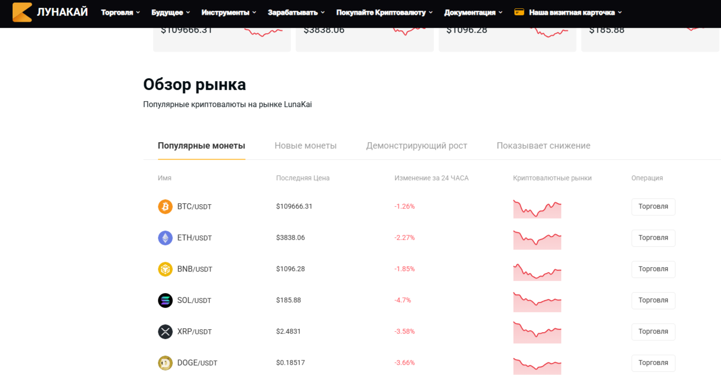This screenshot has height=380, width=721.
Task: Open the Документация dropdown
Action: coord(473,13)
